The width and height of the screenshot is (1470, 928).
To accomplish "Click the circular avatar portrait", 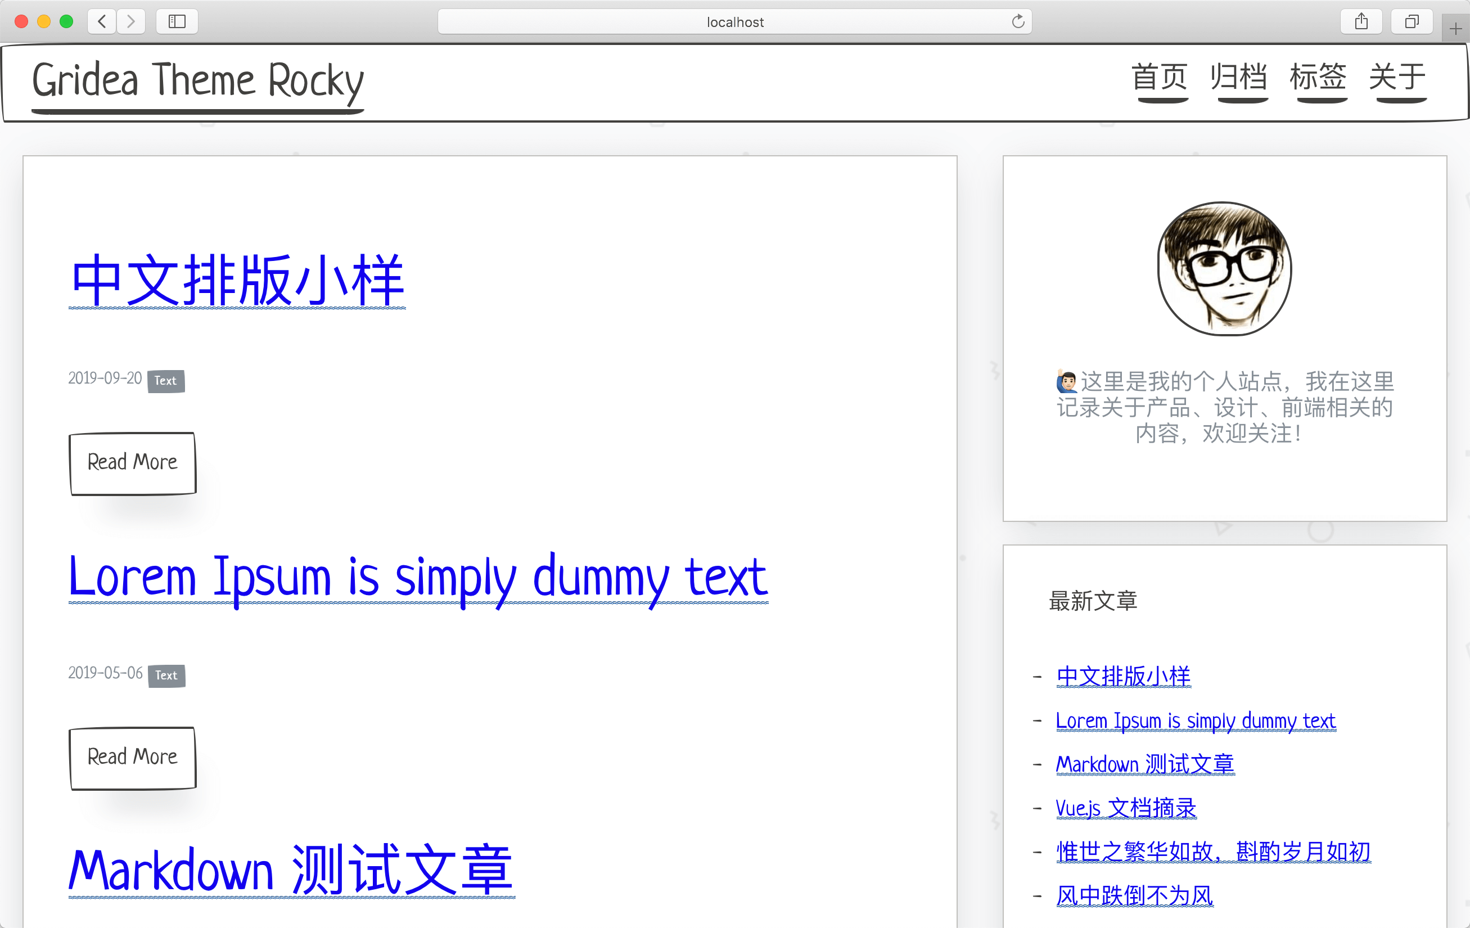I will pyautogui.click(x=1224, y=269).
